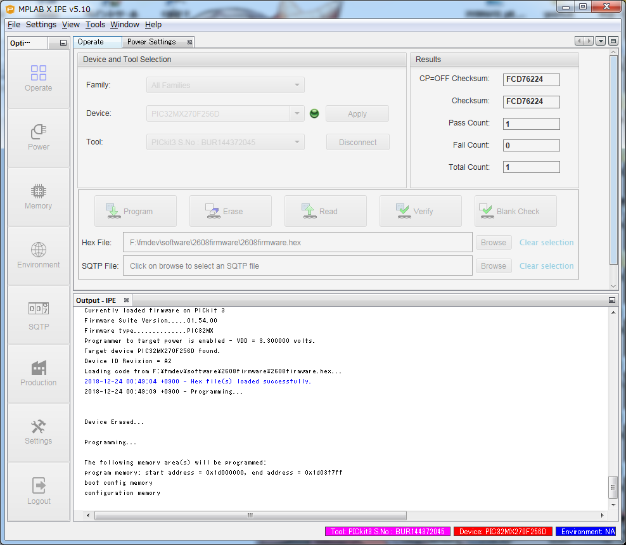Select the Memory sidebar icon

coord(39,196)
